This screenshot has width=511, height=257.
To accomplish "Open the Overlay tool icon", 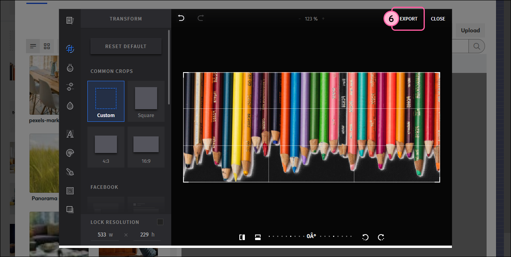I will point(70,209).
